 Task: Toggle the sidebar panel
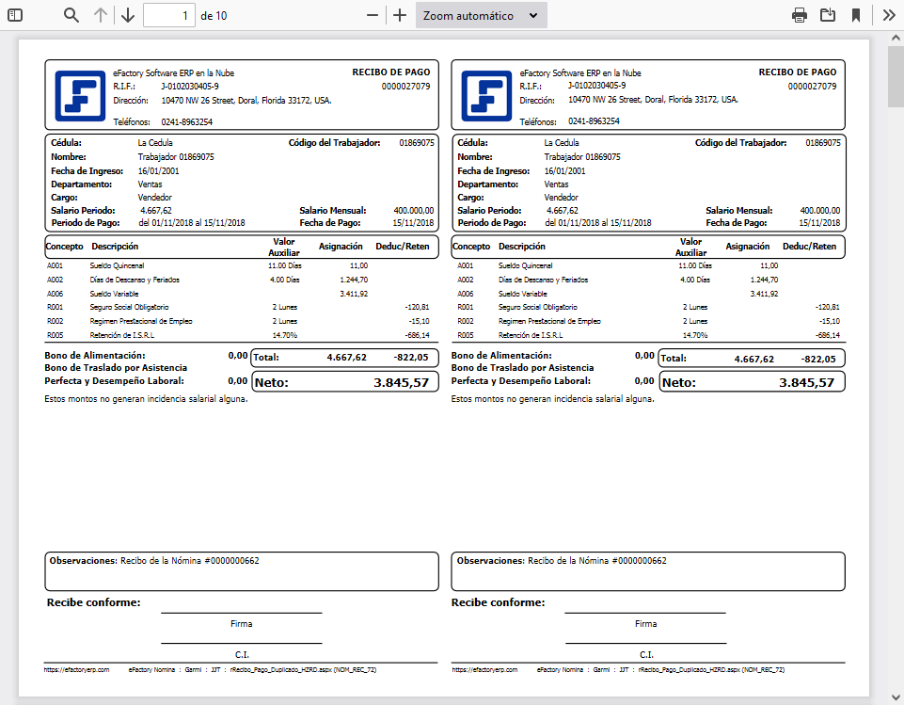(13, 14)
